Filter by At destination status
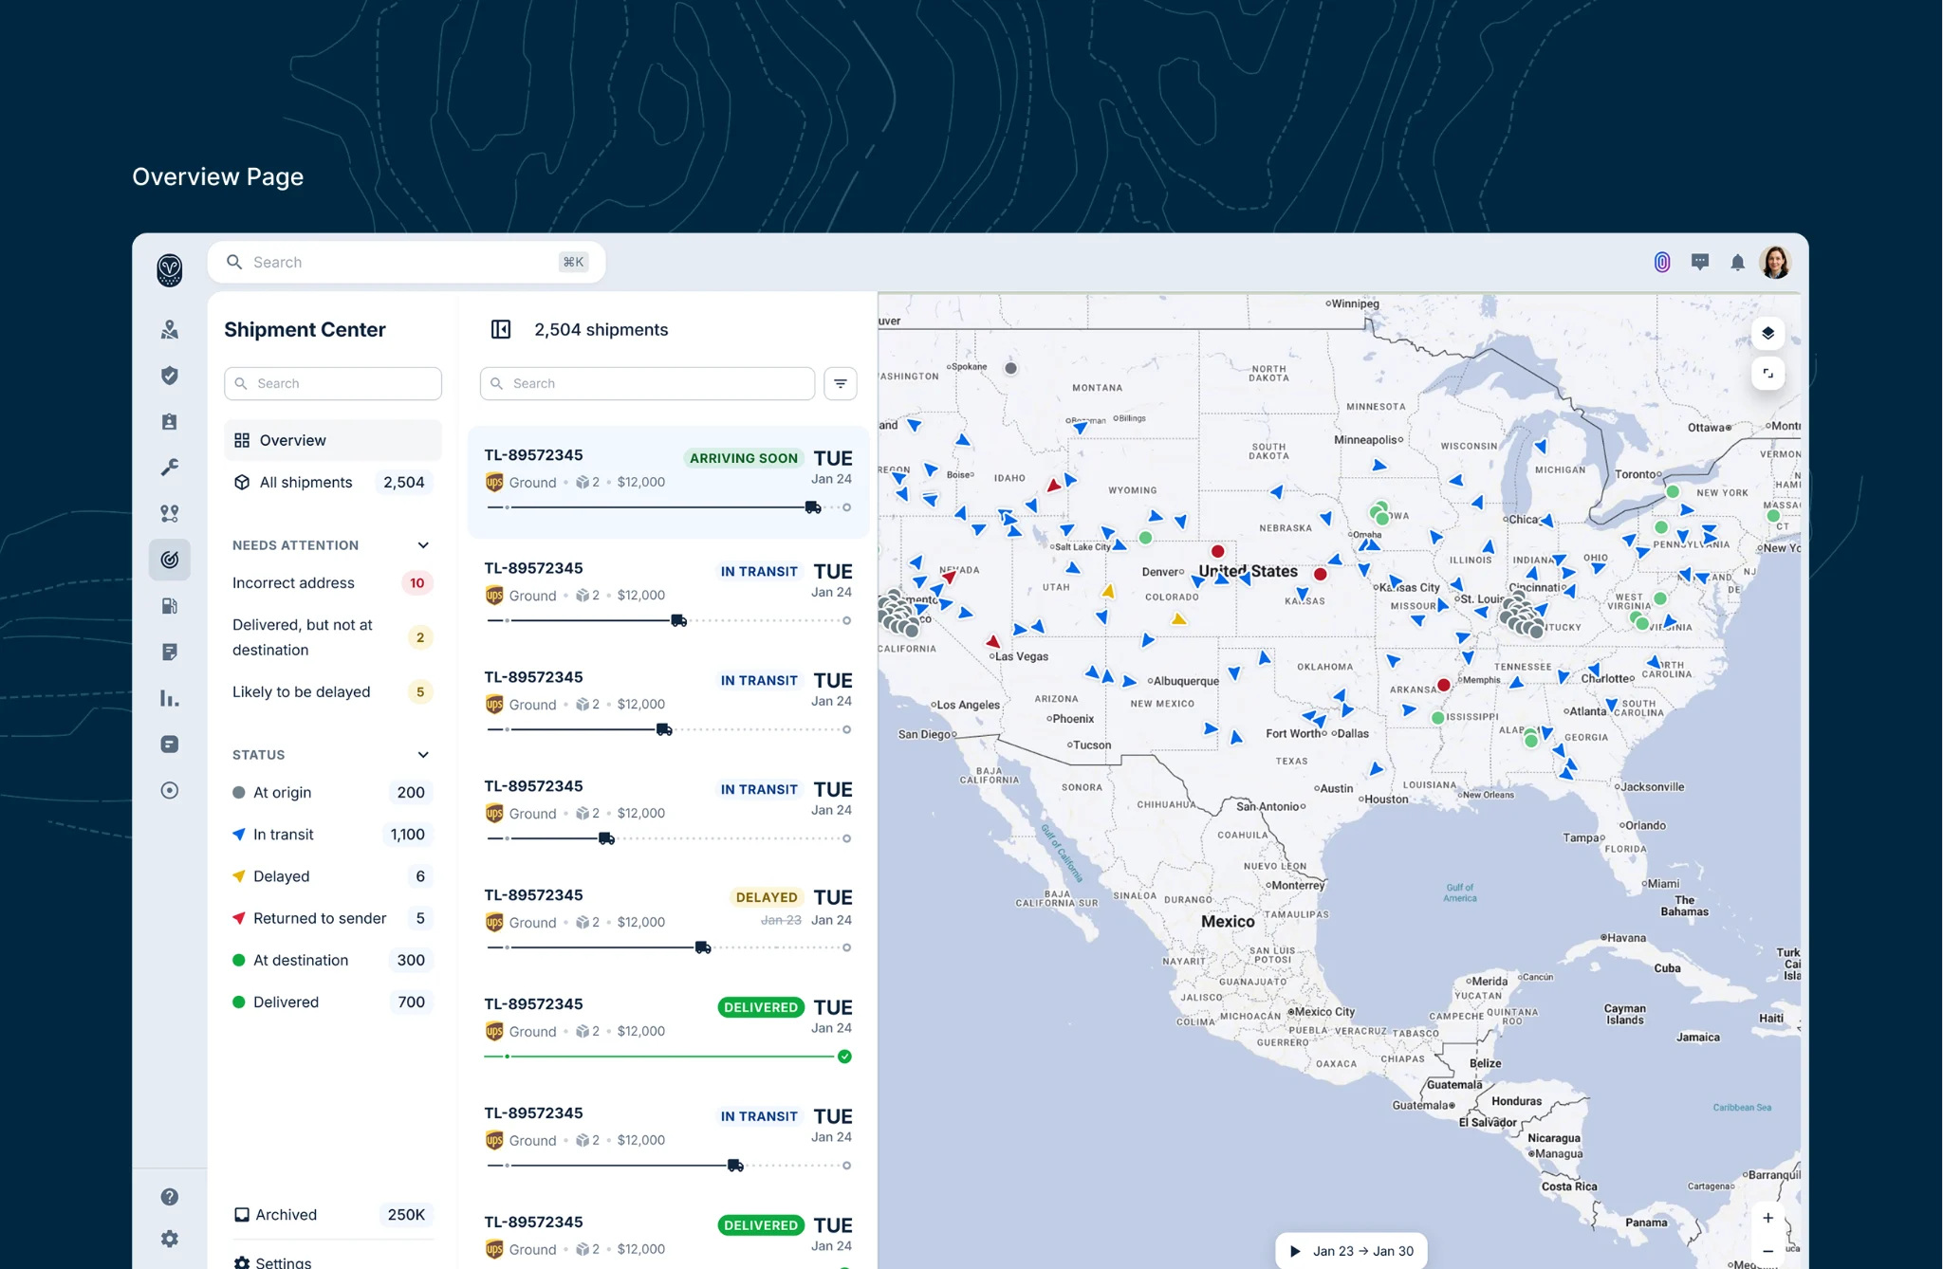 pos(332,960)
